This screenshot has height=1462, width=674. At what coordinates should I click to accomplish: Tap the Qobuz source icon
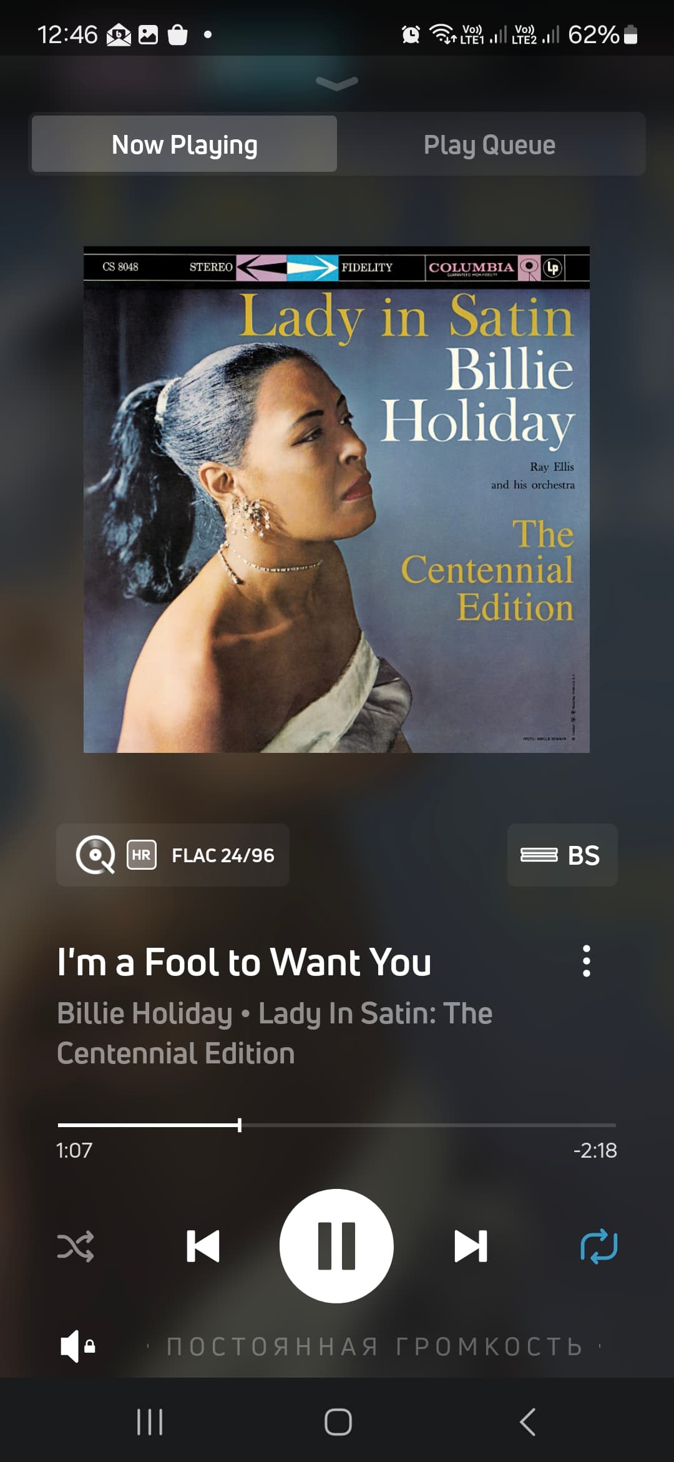[x=95, y=855]
